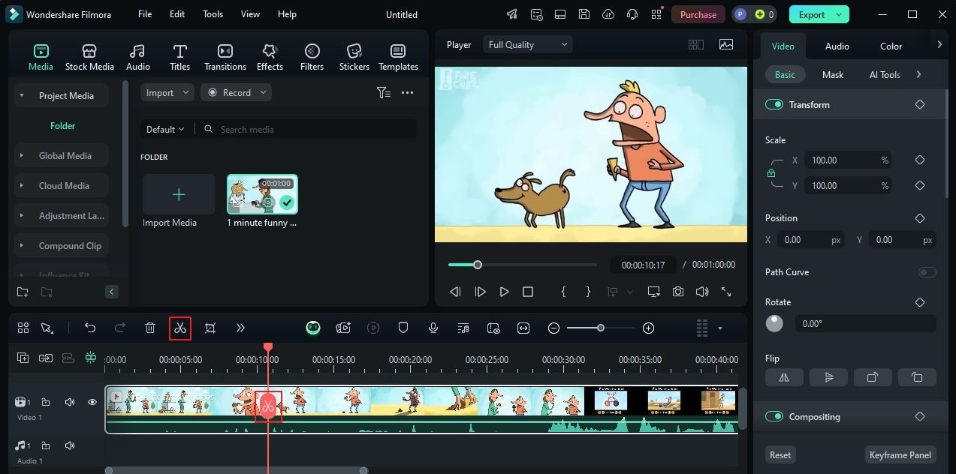
Task: Select the AI Tools sub-tab
Action: (x=885, y=74)
